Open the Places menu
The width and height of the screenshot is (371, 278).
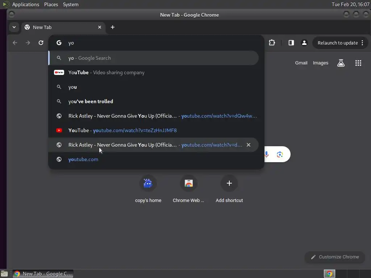[51, 4]
